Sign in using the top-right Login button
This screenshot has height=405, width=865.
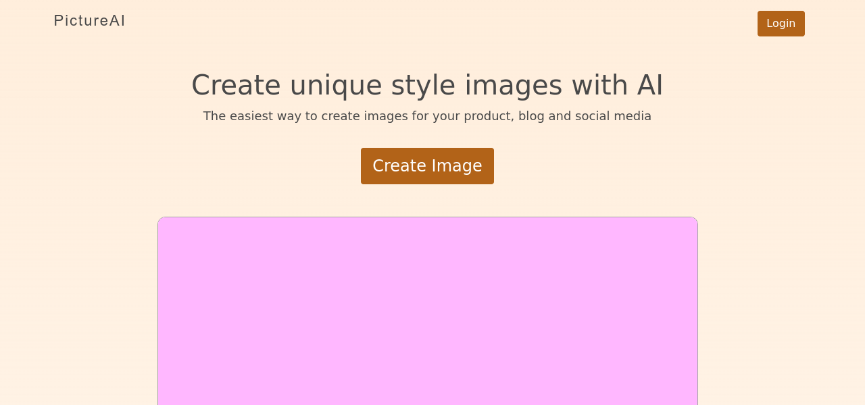coord(781,24)
